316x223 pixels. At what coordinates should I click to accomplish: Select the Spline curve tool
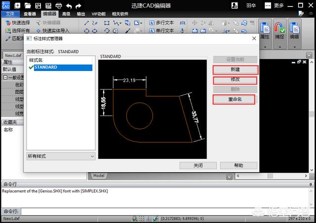pyautogui.click(x=95, y=23)
